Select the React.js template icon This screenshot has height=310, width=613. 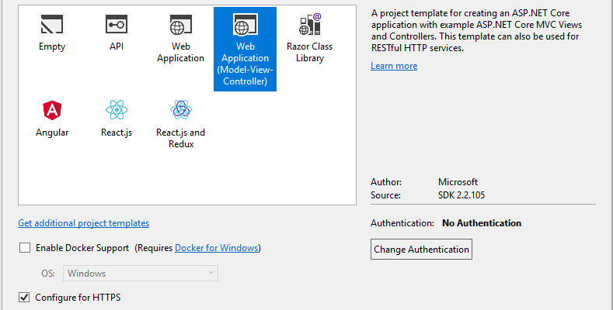[x=117, y=110]
